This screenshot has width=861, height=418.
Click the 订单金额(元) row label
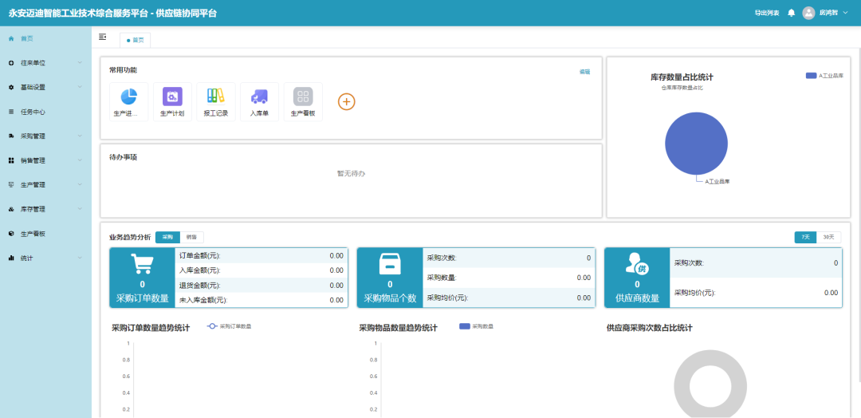[x=200, y=256]
